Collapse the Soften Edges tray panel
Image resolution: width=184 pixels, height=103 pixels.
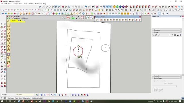click(153, 78)
